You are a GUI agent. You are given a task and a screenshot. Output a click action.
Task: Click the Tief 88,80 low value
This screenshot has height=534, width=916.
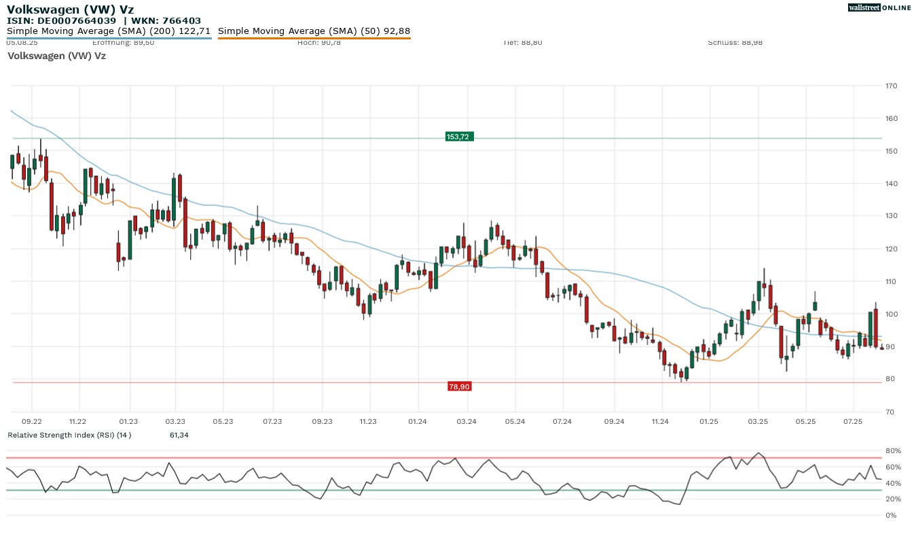click(x=522, y=43)
